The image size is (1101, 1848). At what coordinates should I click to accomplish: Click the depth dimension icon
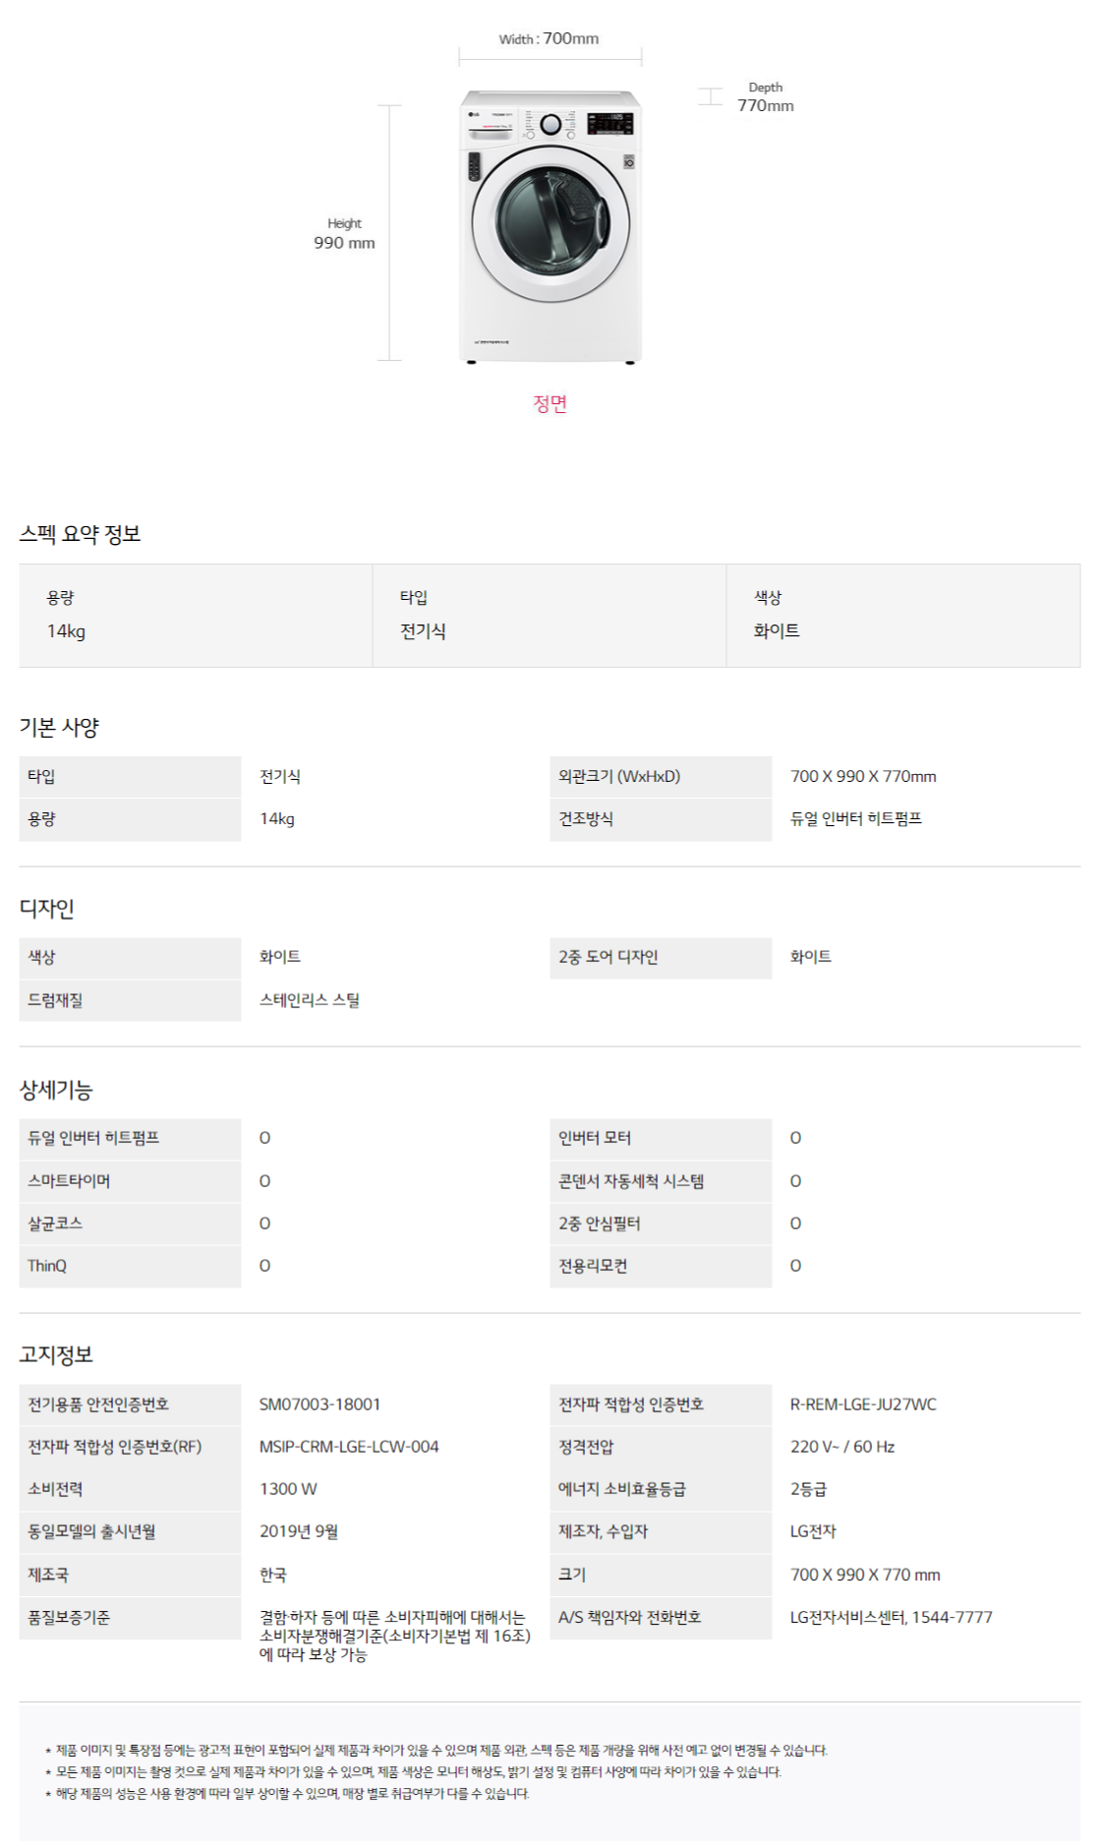710,96
